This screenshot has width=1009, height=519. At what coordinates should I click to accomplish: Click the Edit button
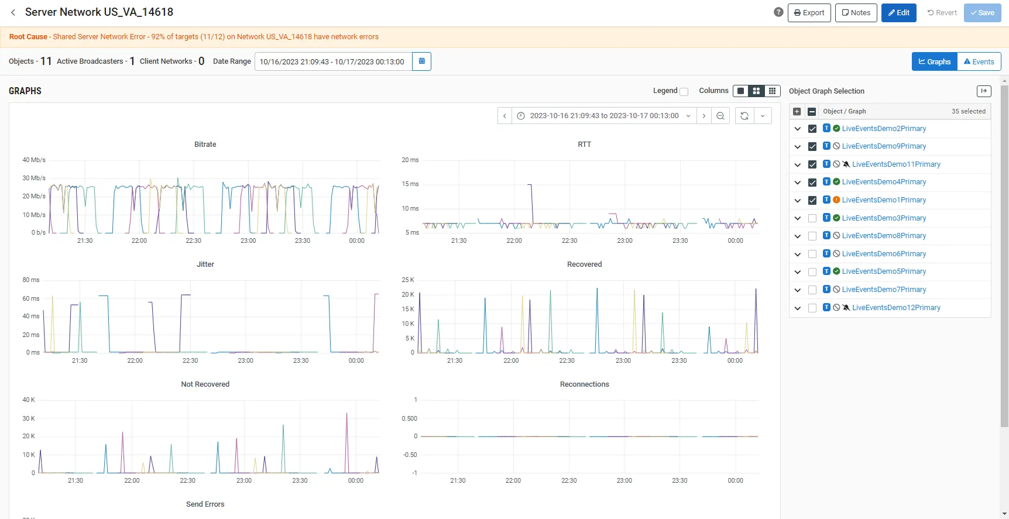click(x=899, y=12)
